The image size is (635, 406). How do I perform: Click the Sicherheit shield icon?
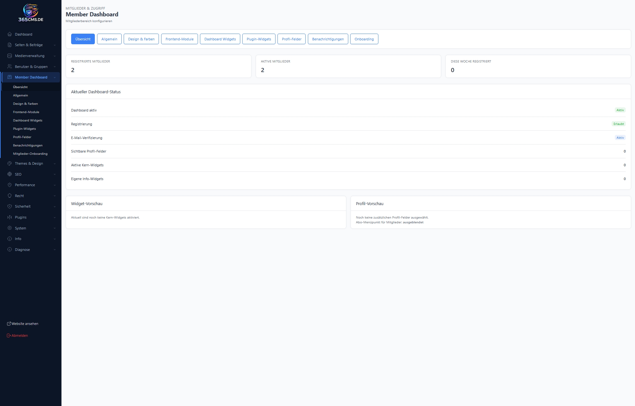pyautogui.click(x=10, y=206)
